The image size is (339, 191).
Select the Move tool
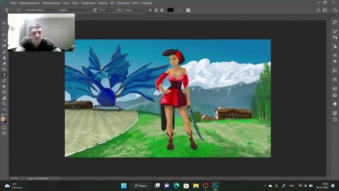(x=4, y=23)
